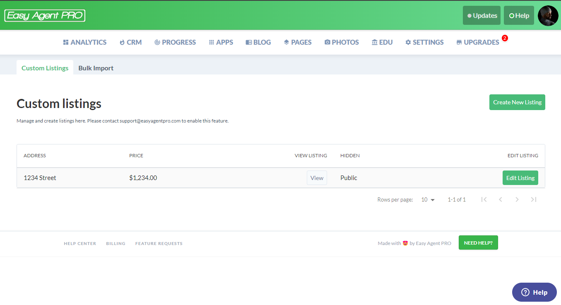Open the floating Help widget
561x305 pixels.
coord(534,292)
